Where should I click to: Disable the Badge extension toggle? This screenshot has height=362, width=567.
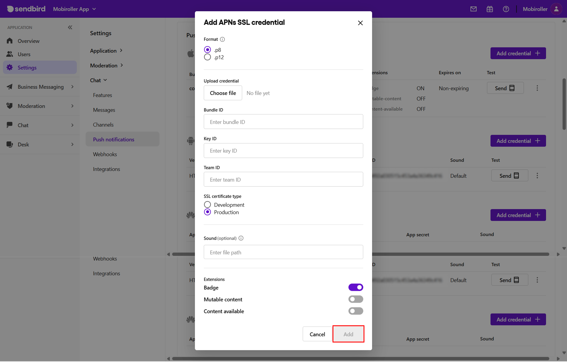pyautogui.click(x=356, y=287)
